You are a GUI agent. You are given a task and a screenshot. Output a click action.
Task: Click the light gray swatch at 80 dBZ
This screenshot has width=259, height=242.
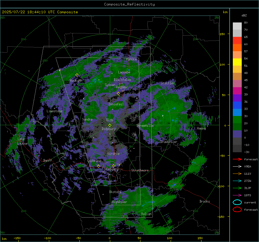point(237,26)
